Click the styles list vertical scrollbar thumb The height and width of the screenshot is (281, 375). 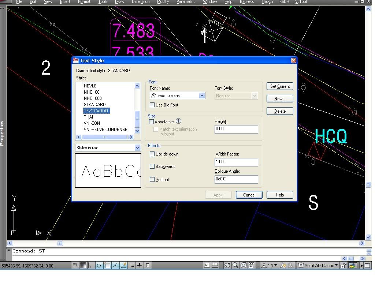(x=137, y=119)
